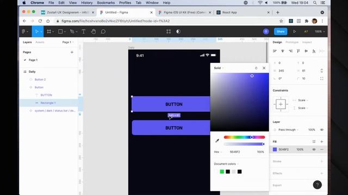Viewport: 348px width, 195px height.
Task: Click the user avatar in Figma toolbar
Action: click(266, 31)
